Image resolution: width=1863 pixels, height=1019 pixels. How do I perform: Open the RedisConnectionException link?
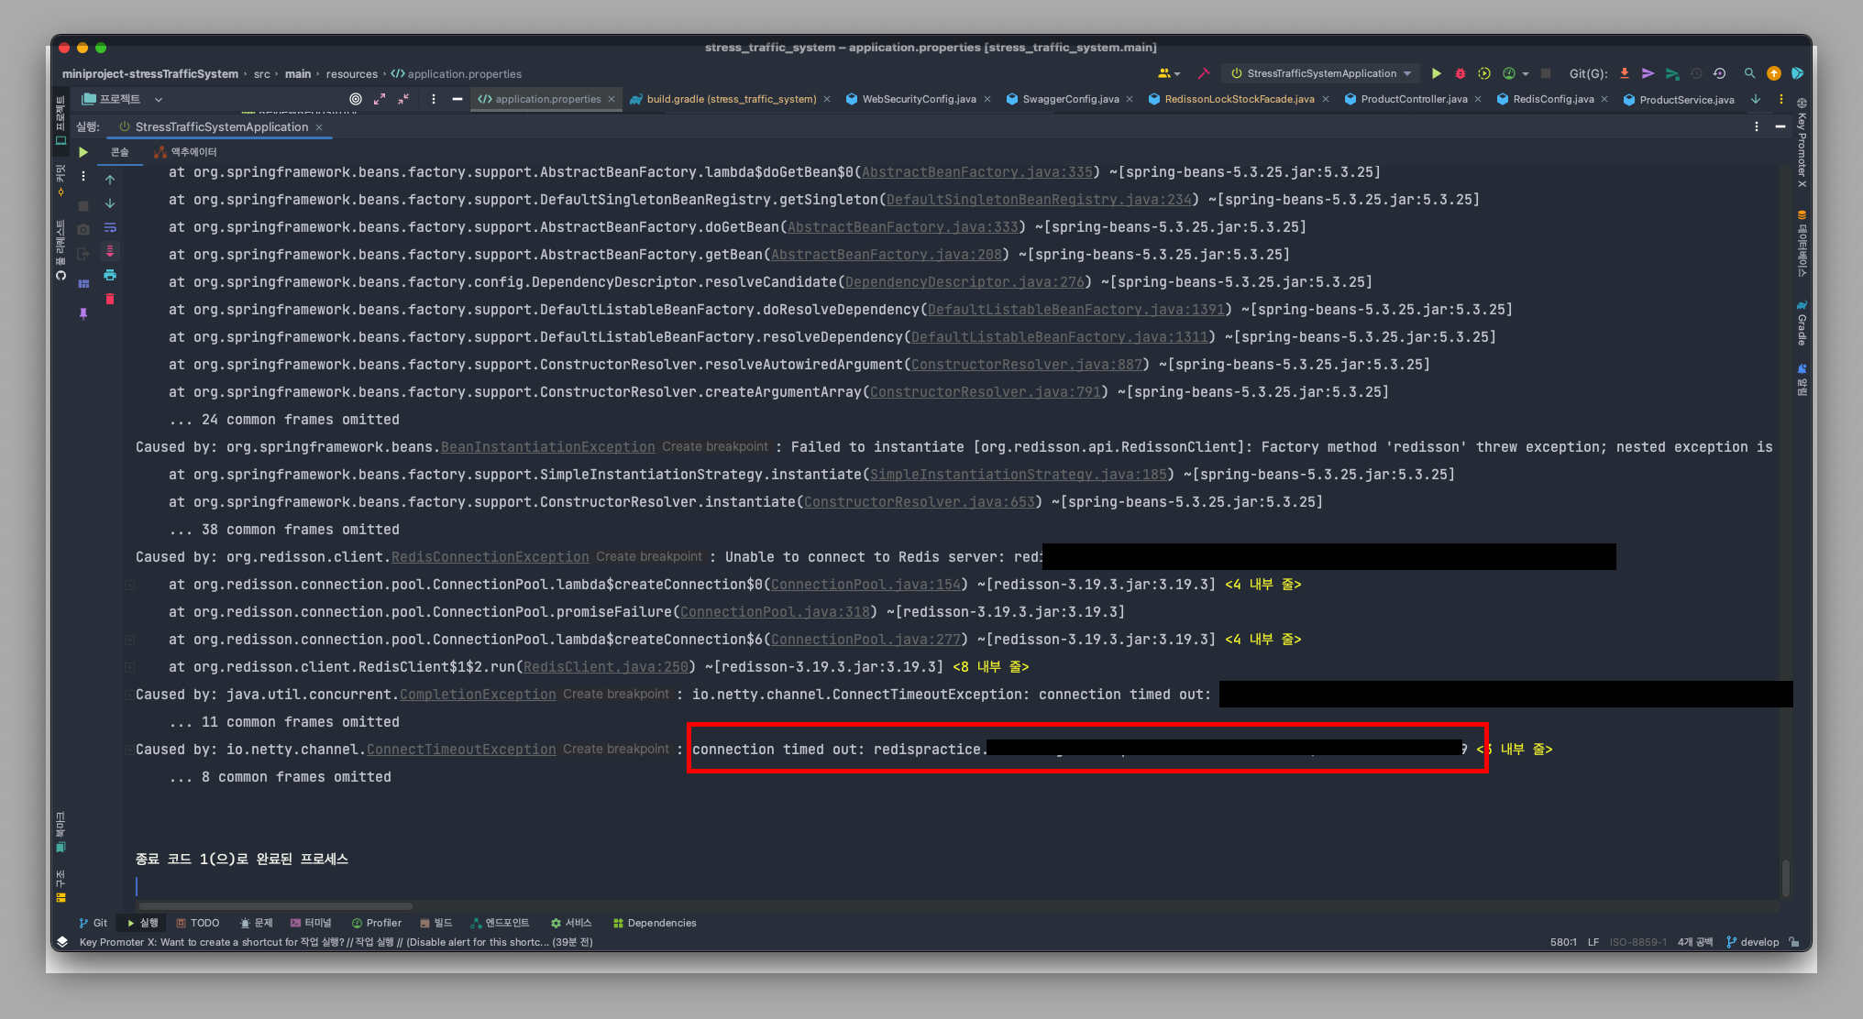point(490,557)
